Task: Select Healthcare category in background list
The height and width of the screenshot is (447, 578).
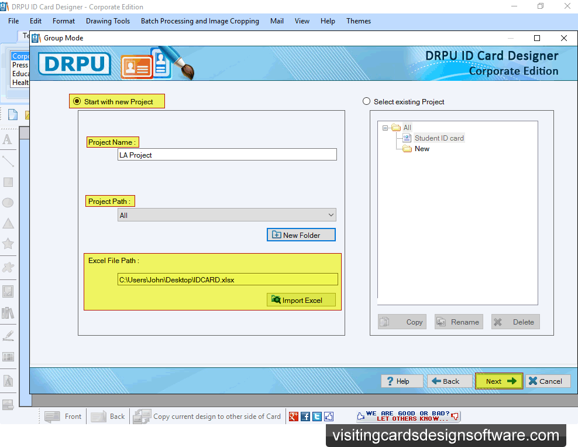Action: click(x=20, y=83)
